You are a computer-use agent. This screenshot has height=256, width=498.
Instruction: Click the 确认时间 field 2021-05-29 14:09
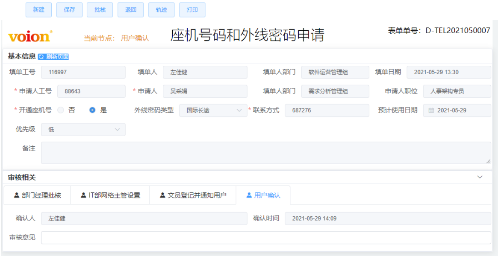click(x=388, y=218)
